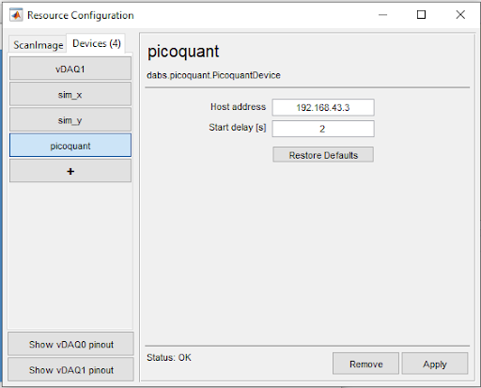Click the Host address label

click(x=238, y=107)
